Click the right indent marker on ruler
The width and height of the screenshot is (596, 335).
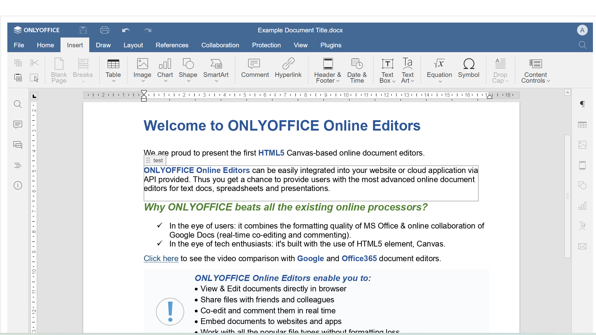click(x=489, y=96)
